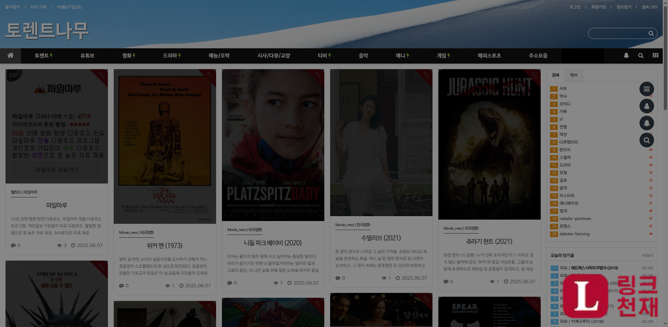Submit search with header magnifier icon
This screenshot has width=668, height=327.
651,33
